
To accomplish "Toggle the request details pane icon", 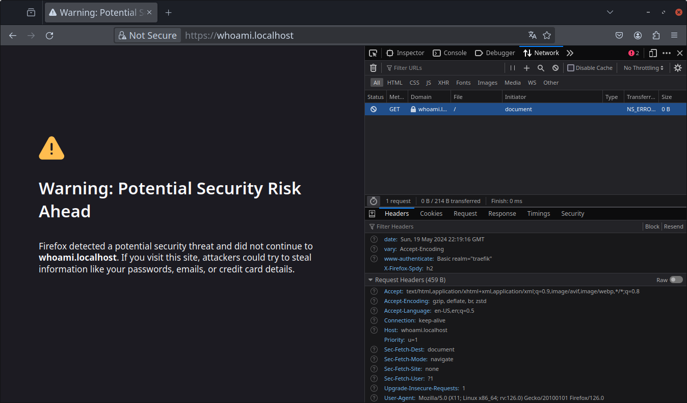I will [372, 214].
